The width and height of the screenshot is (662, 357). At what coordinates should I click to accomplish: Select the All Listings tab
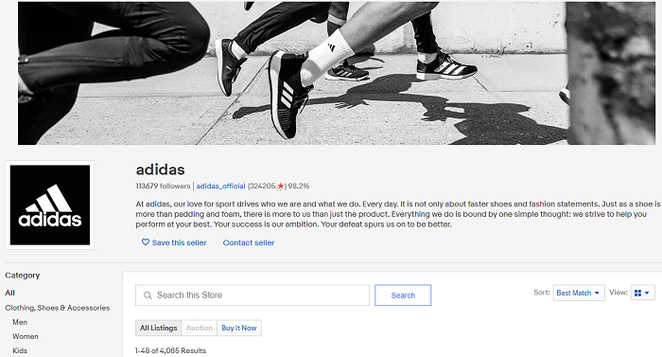coord(158,328)
